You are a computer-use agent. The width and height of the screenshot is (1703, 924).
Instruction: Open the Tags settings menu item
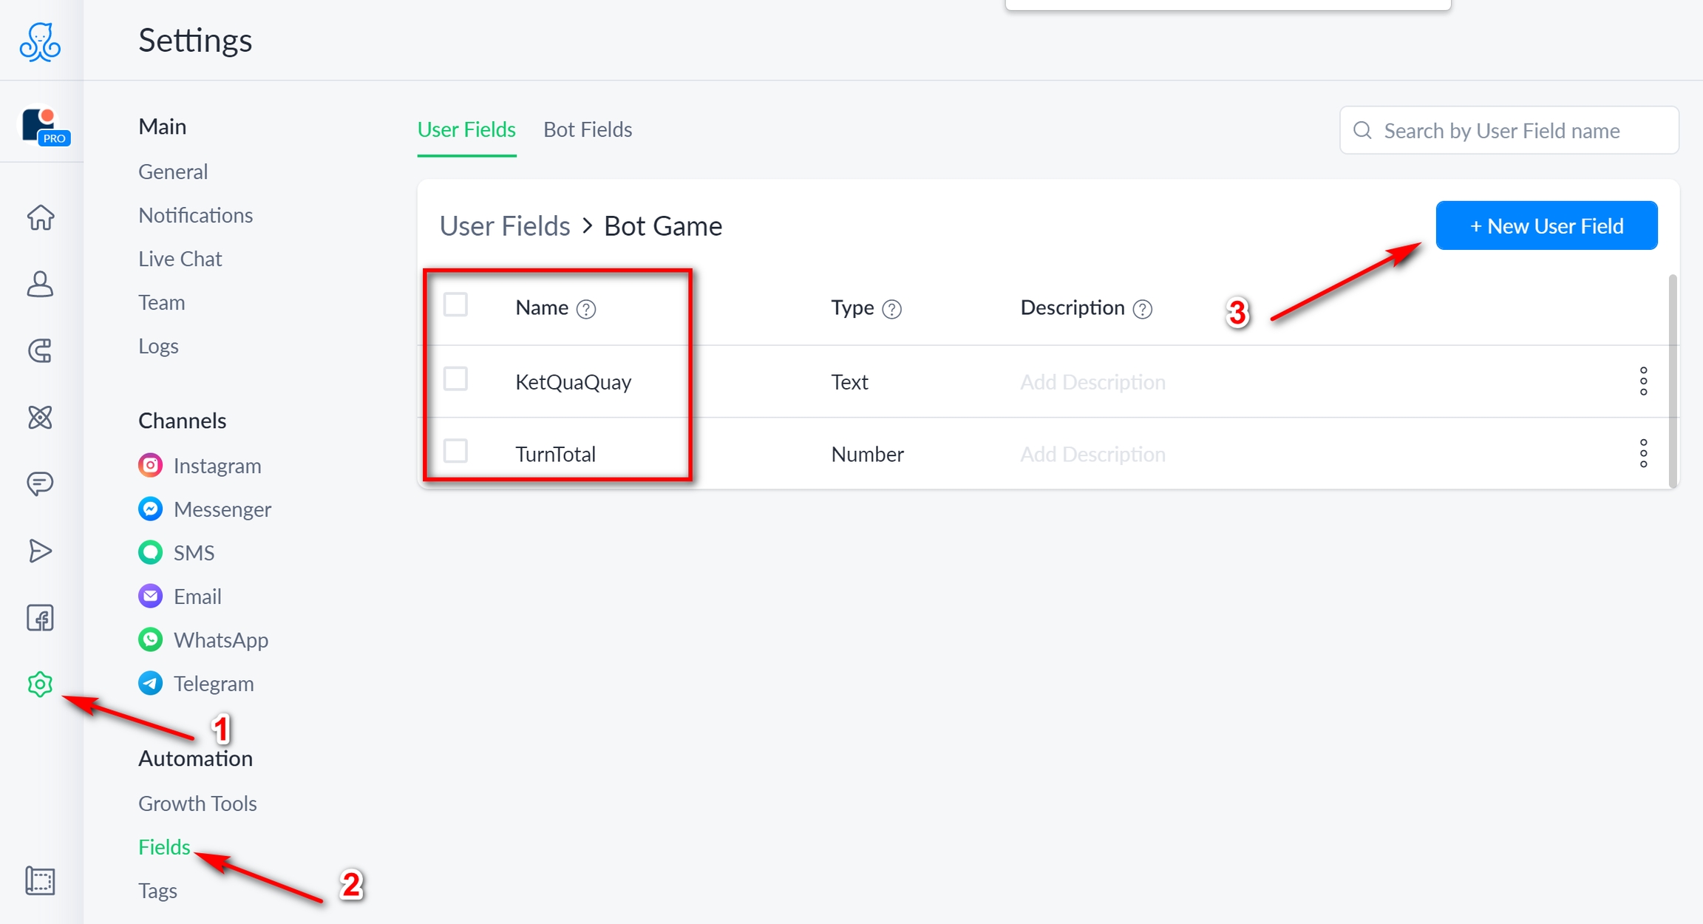click(157, 891)
